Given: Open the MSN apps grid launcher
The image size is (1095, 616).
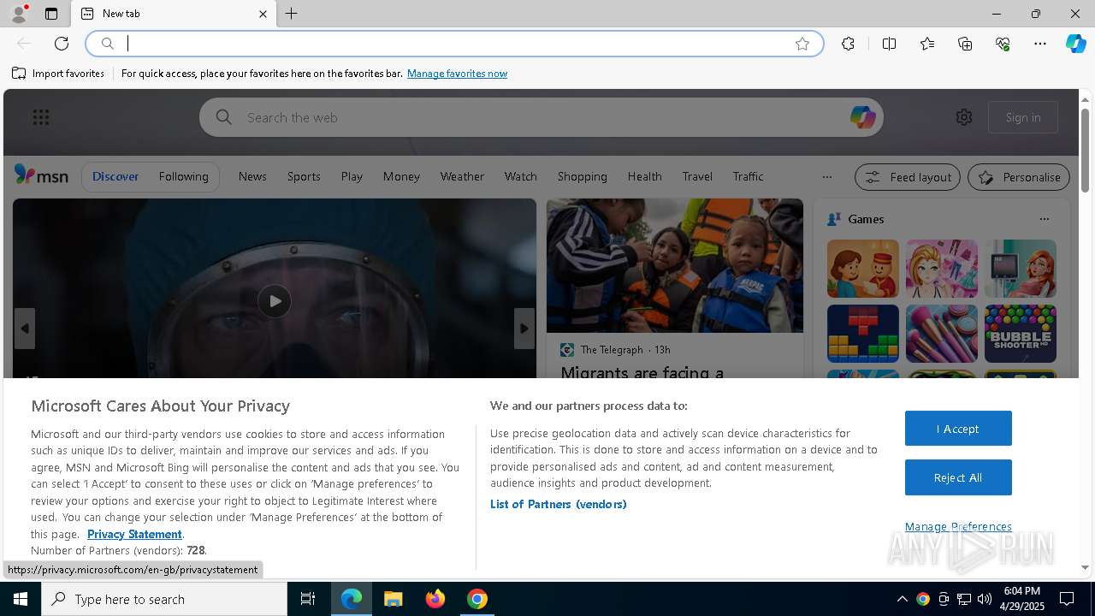Looking at the screenshot, I should (x=40, y=117).
